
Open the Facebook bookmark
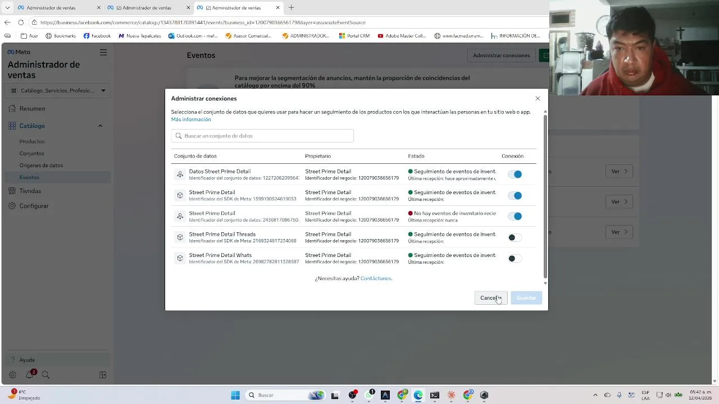pyautogui.click(x=97, y=36)
